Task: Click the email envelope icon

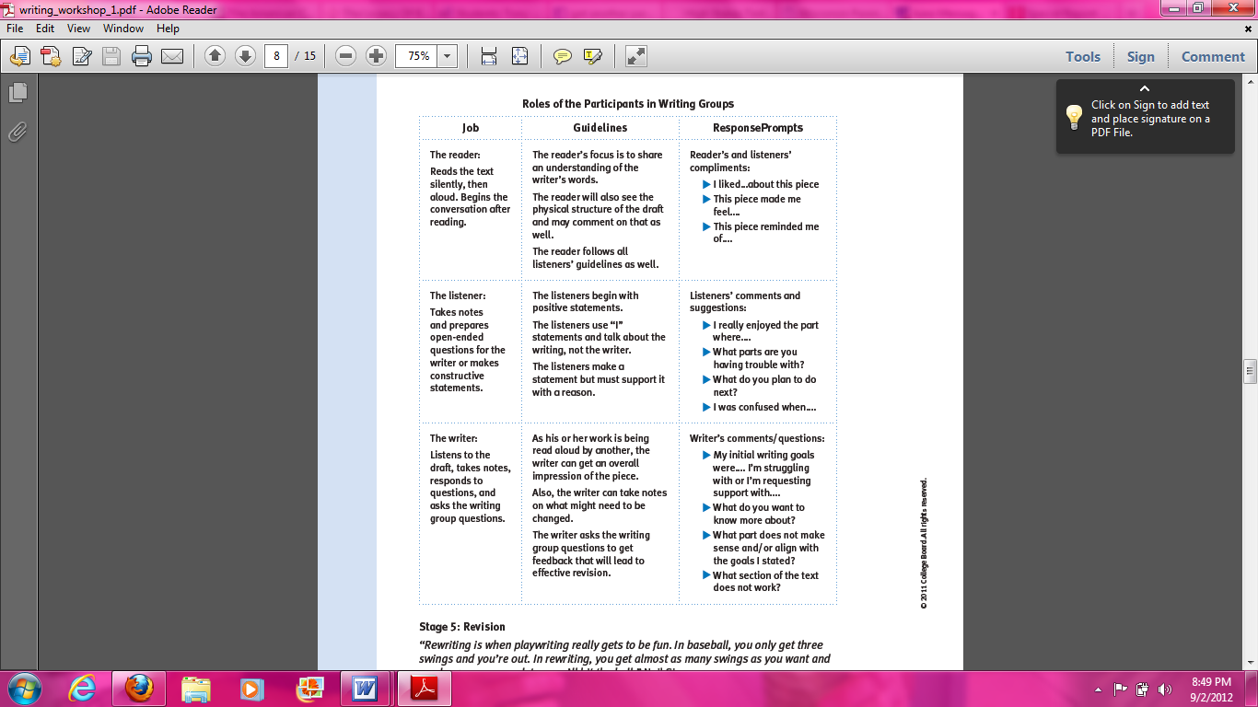Action: (x=172, y=56)
